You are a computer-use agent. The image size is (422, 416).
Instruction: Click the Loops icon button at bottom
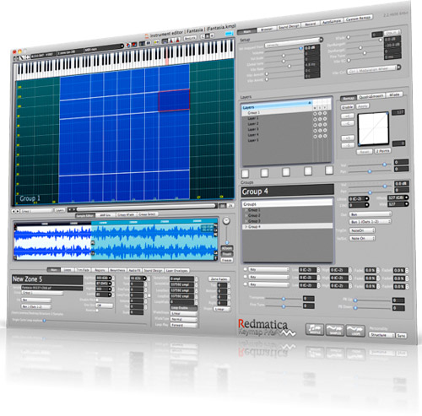[355, 330]
